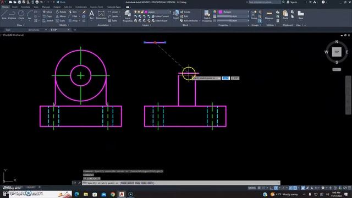Select the Polyline tool
The image size is (352, 198).
12,15
